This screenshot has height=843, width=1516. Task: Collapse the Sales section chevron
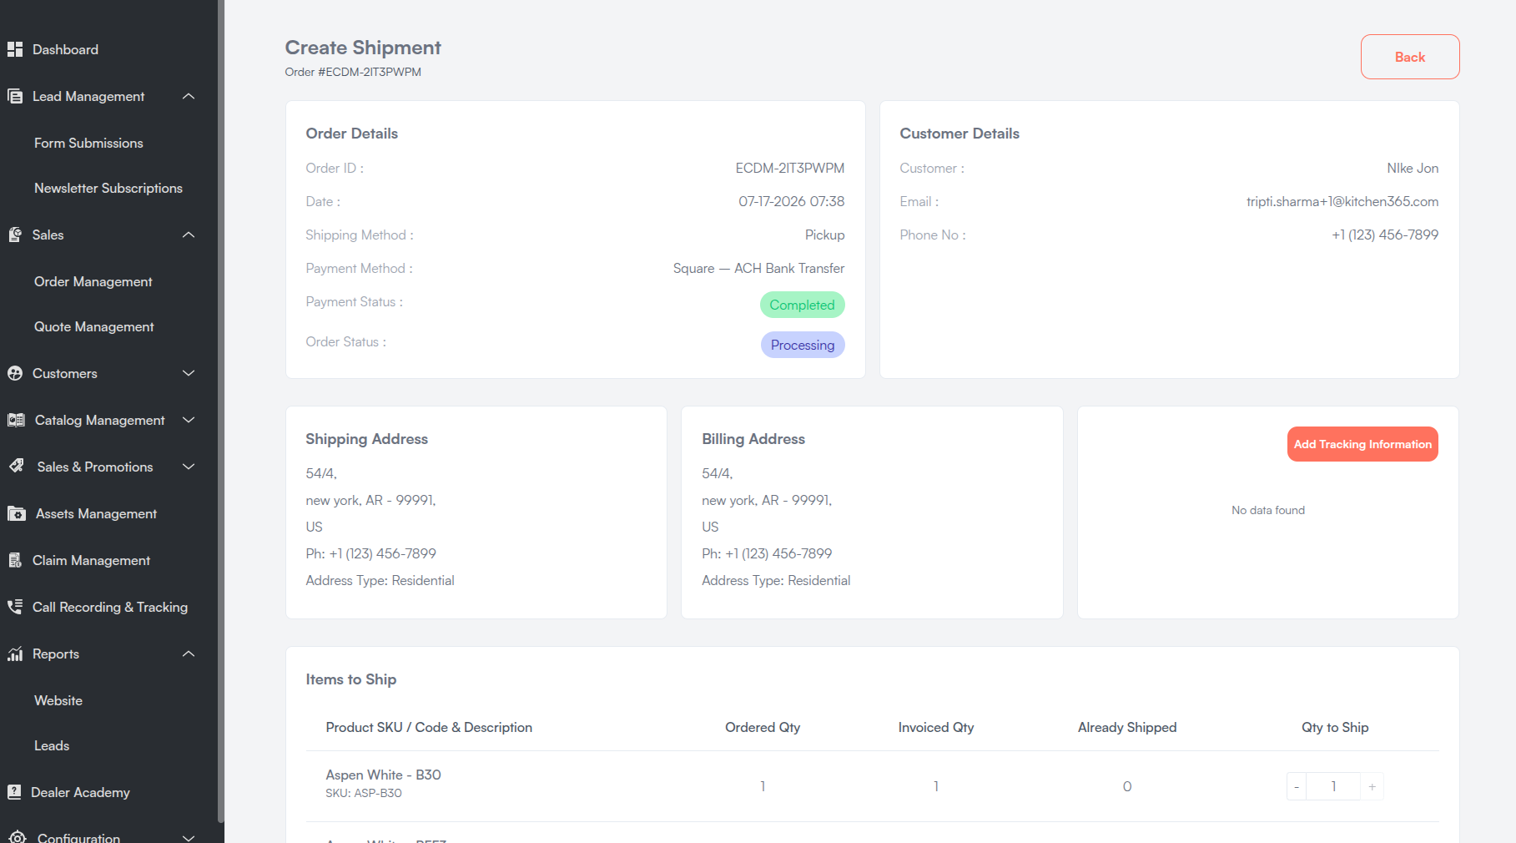click(x=189, y=235)
